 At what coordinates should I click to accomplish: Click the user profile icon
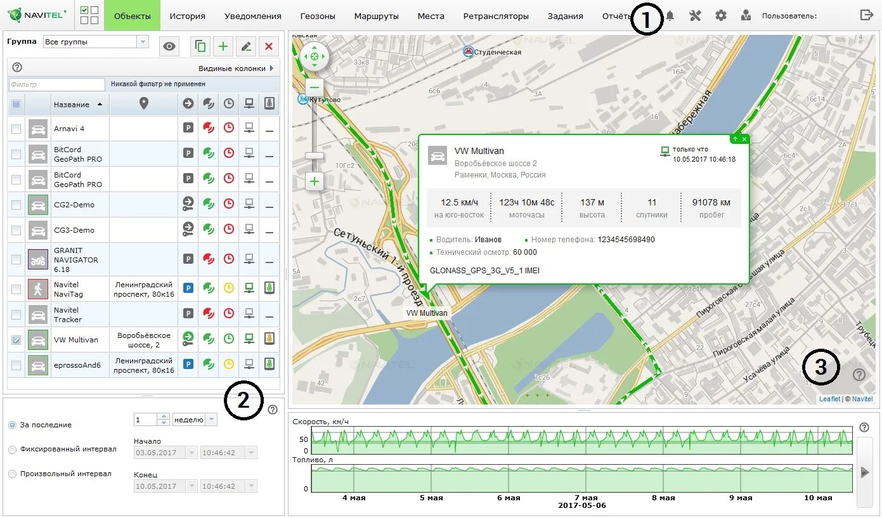tap(746, 16)
